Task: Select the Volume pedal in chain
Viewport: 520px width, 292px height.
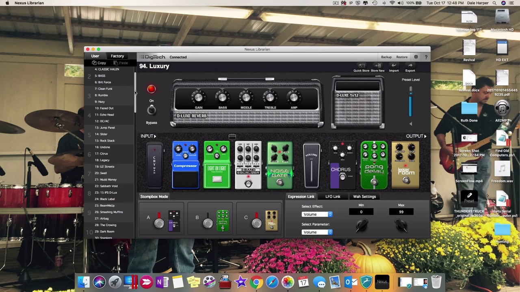Action: (x=312, y=165)
